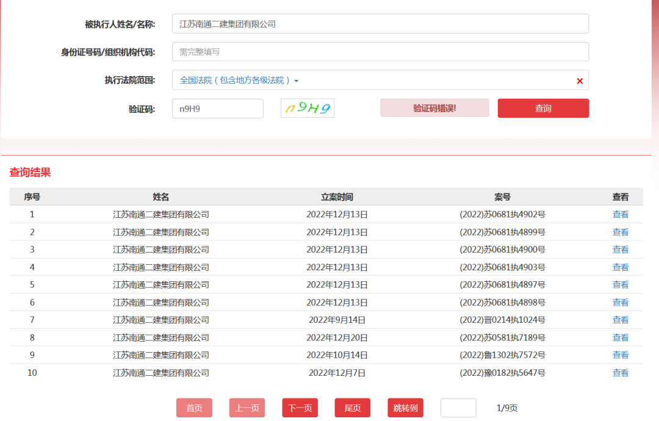This screenshot has width=659, height=421.
Task: Click case number (2022)苏0681执4902号
Action: (x=502, y=214)
